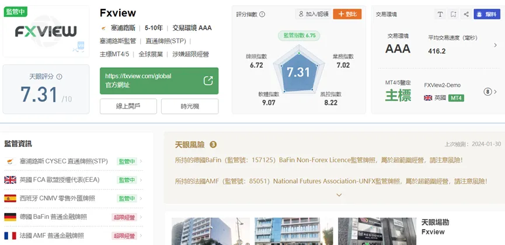Open the official website fxview.com/global

coord(159,81)
